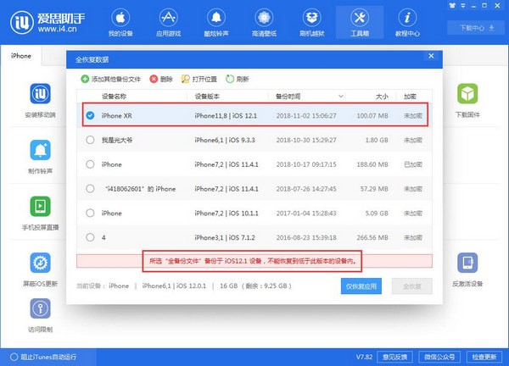Open the 应用游戏 app store icon
This screenshot has height=366, width=509.
click(x=168, y=18)
